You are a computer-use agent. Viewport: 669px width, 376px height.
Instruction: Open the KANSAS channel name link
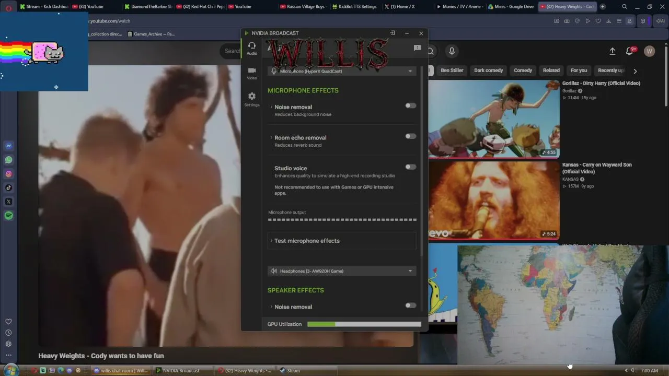(x=570, y=179)
